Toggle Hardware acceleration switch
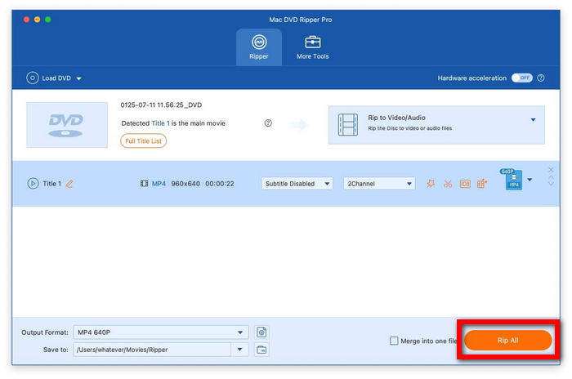Screen dimensions: 572x379 click(521, 78)
